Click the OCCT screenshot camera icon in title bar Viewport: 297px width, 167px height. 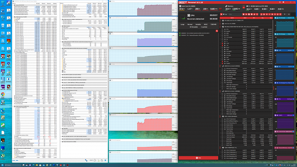point(280,2)
